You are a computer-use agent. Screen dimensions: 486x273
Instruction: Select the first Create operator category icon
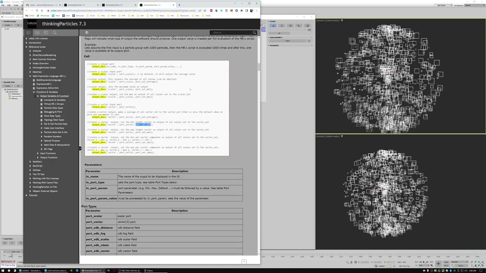click(273, 25)
